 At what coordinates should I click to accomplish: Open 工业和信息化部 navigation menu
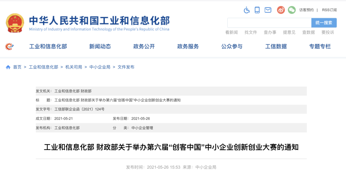click(48, 47)
